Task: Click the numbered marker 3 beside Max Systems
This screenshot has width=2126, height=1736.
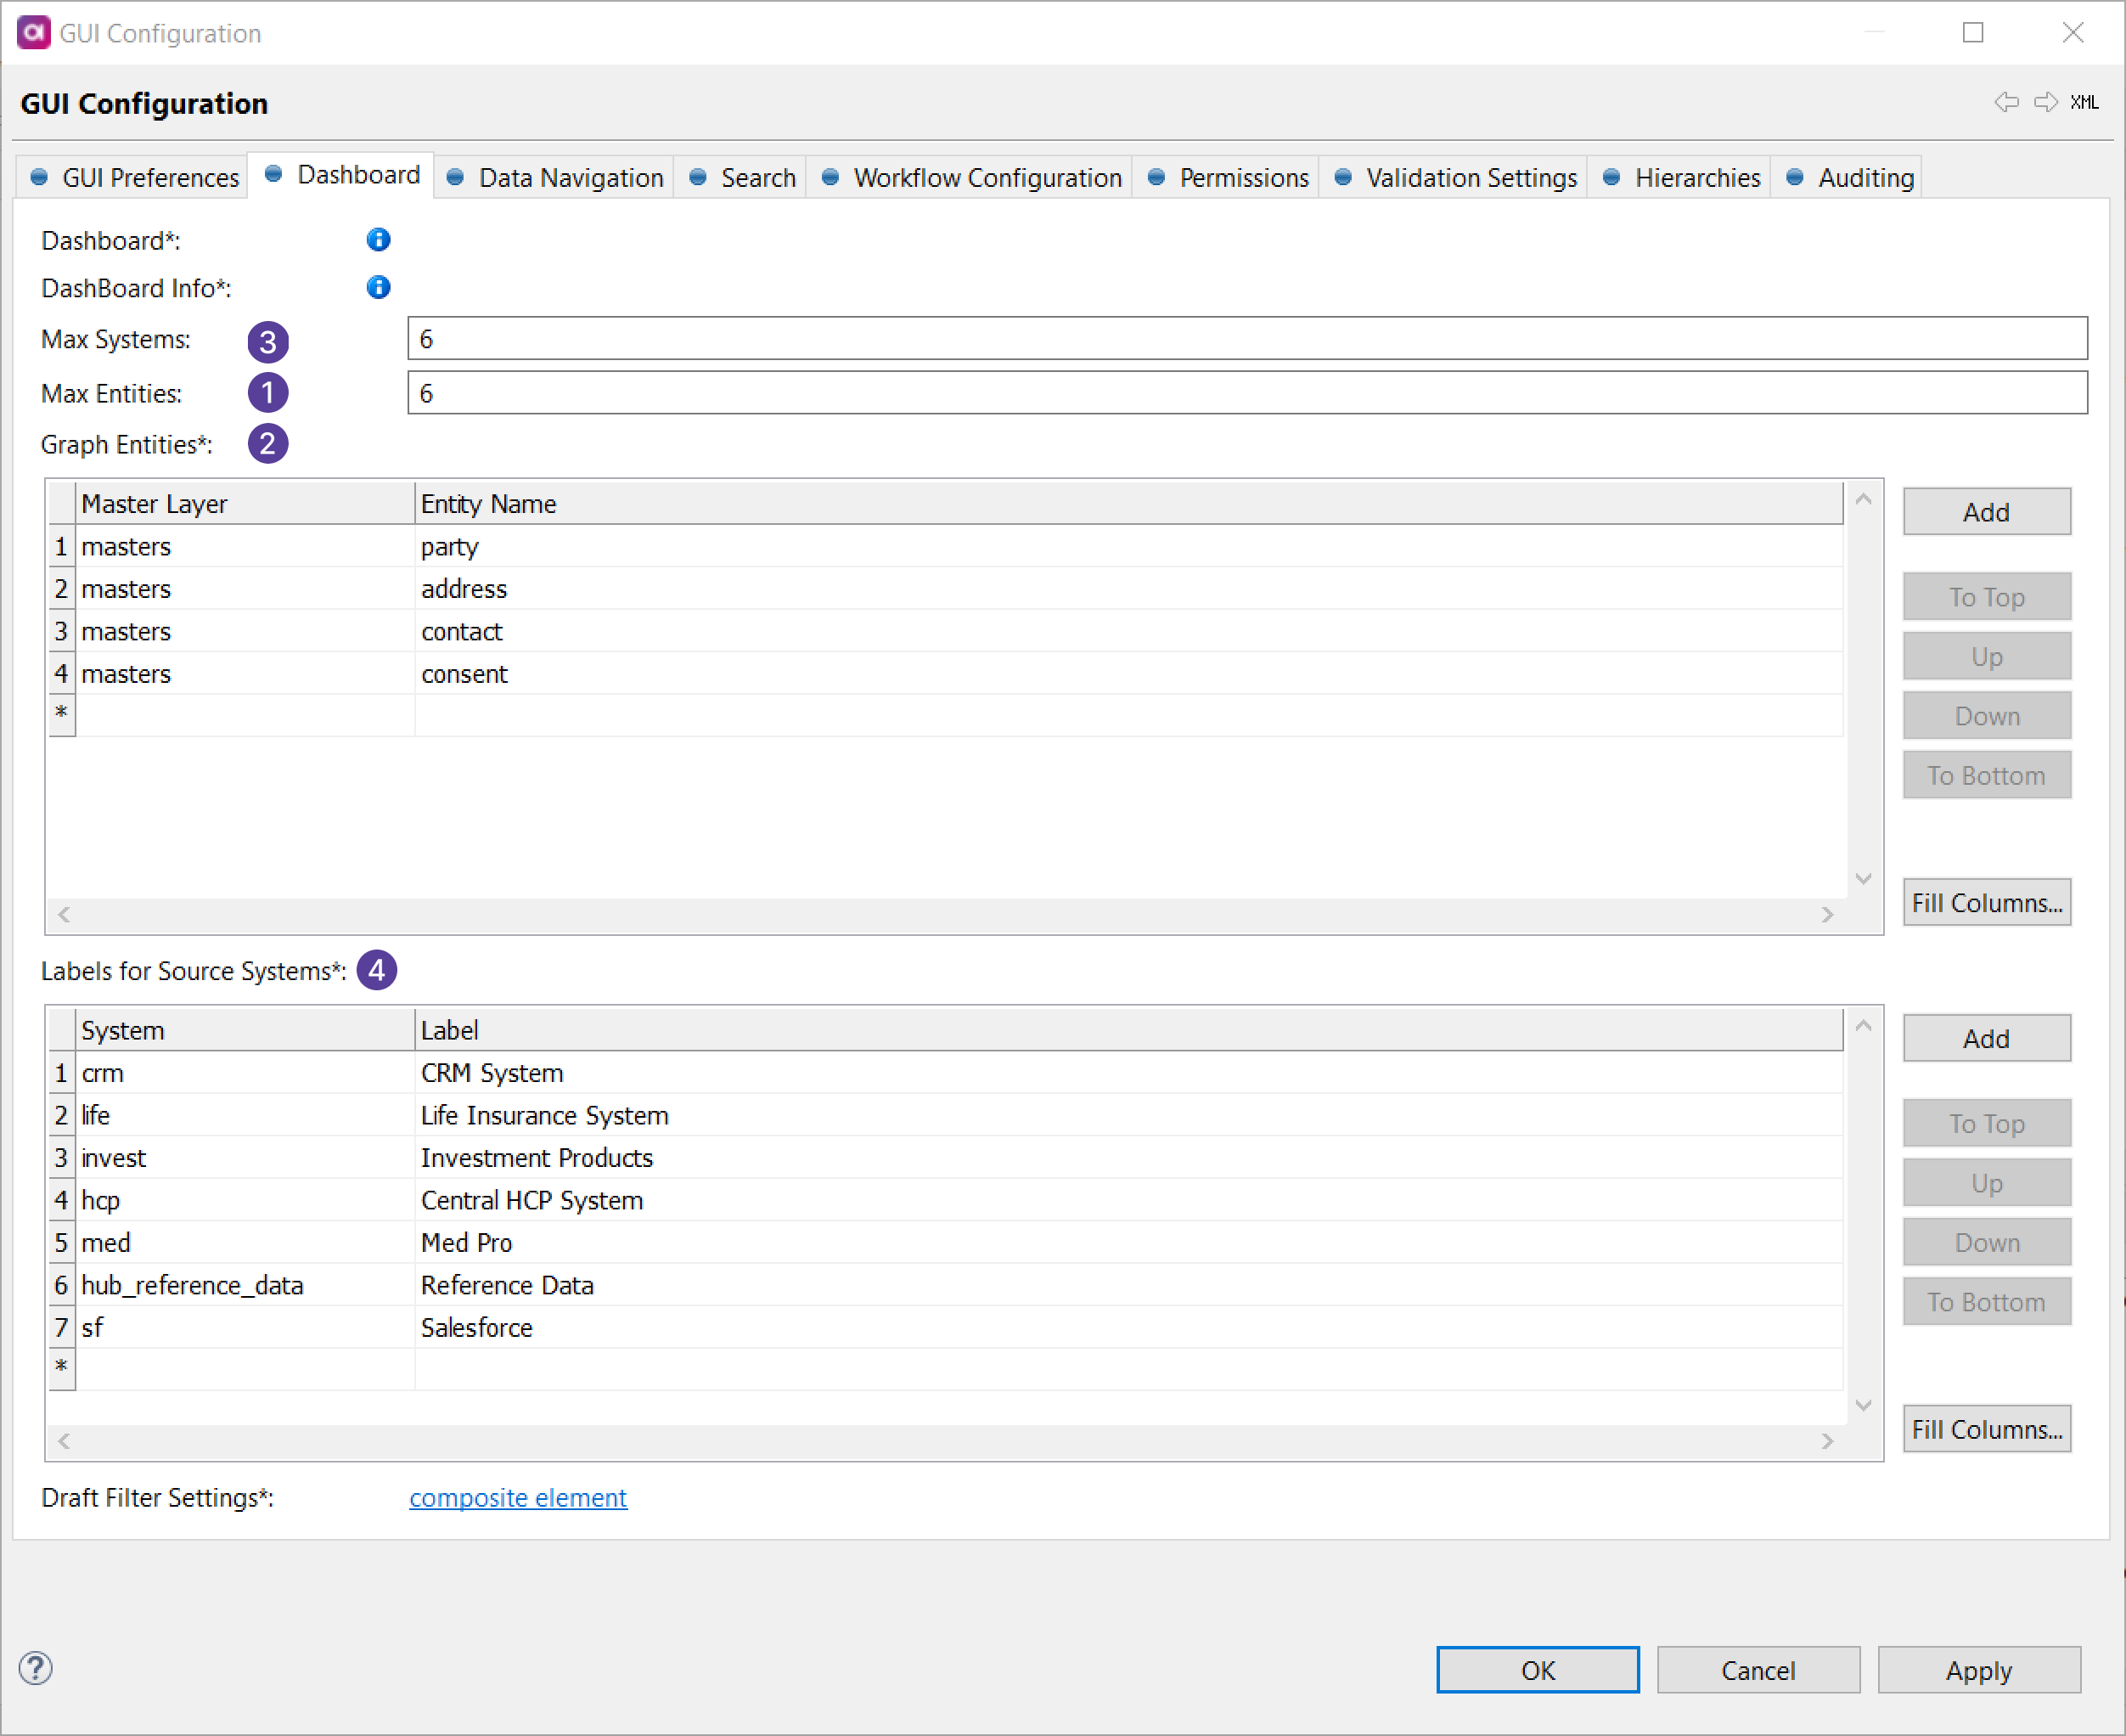Action: pyautogui.click(x=268, y=342)
